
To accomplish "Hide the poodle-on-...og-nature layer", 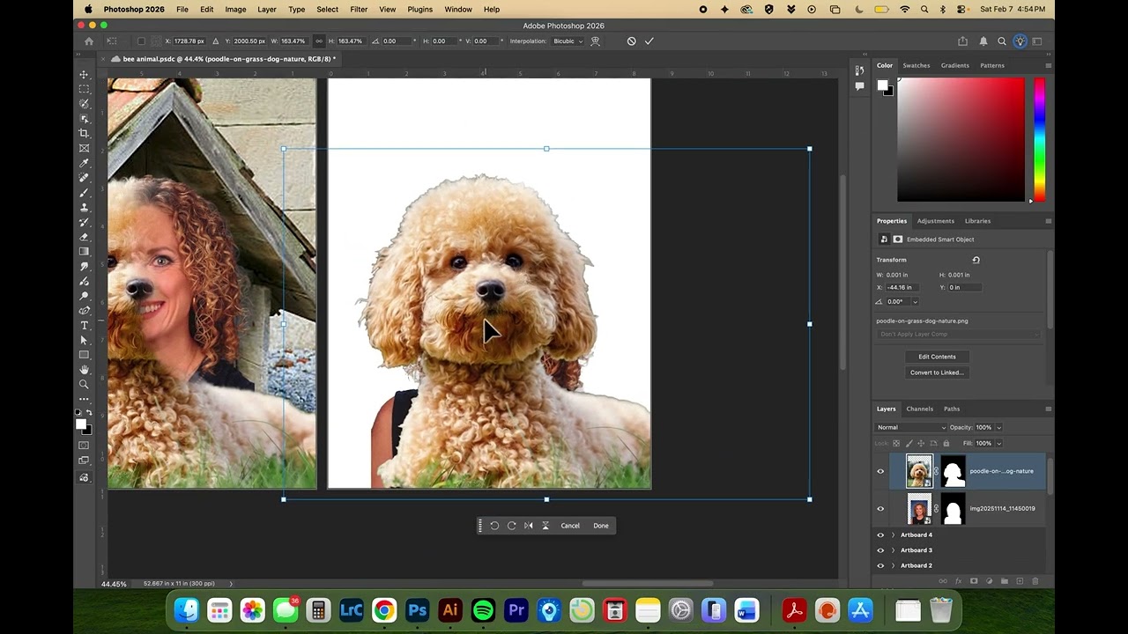I will (880, 471).
